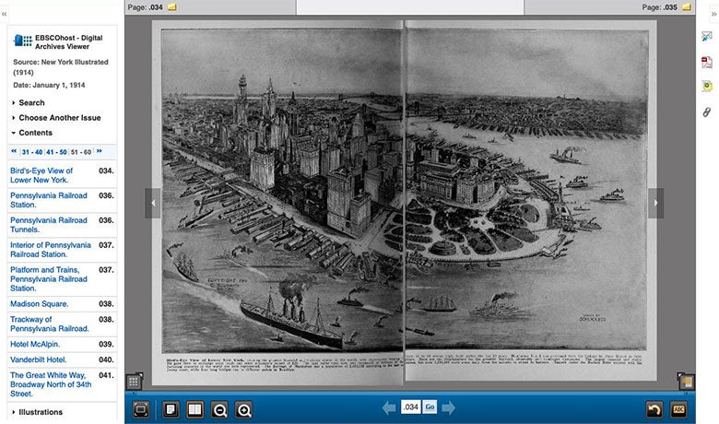719x424 pixels.
Task: Open Vanderbilt Hotel link
Action: [x=39, y=359]
